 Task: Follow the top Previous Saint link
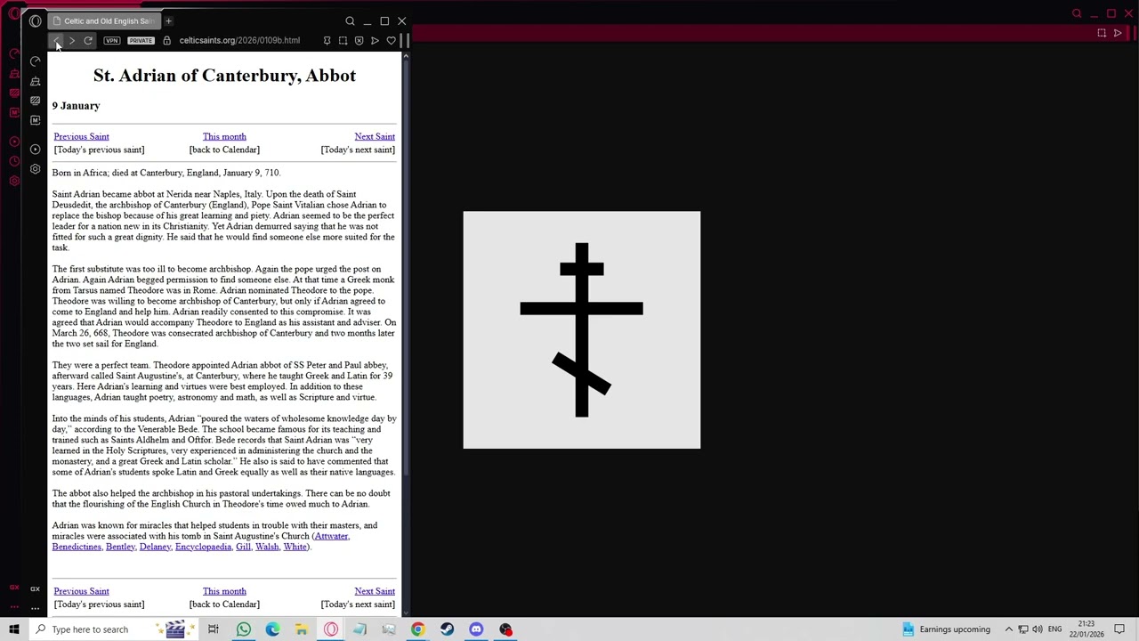pos(81,136)
